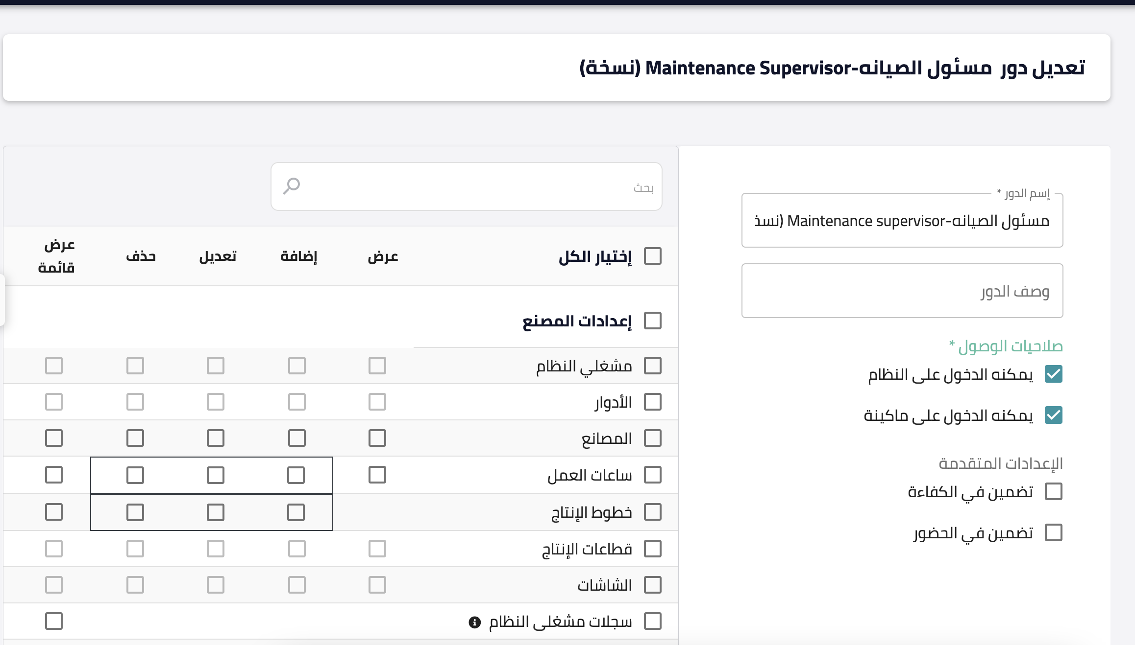Click info icon beside سجلات مشغلي النظام
The height and width of the screenshot is (645, 1135).
[474, 622]
